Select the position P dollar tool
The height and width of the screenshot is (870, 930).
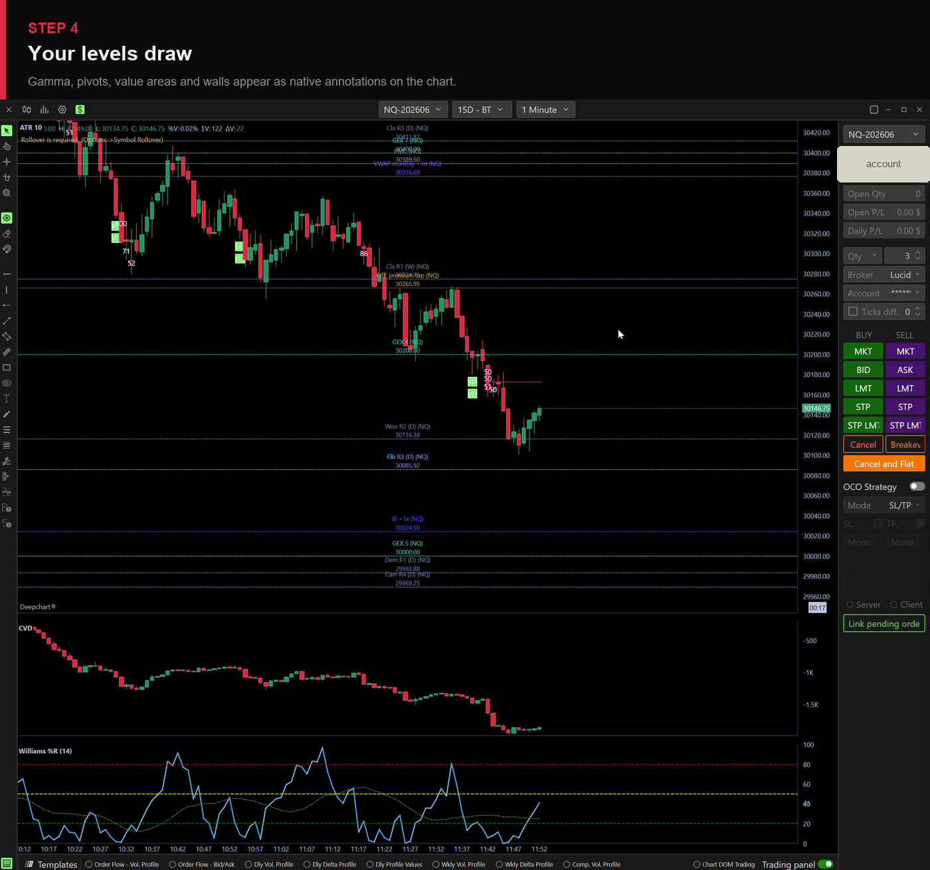point(7,508)
